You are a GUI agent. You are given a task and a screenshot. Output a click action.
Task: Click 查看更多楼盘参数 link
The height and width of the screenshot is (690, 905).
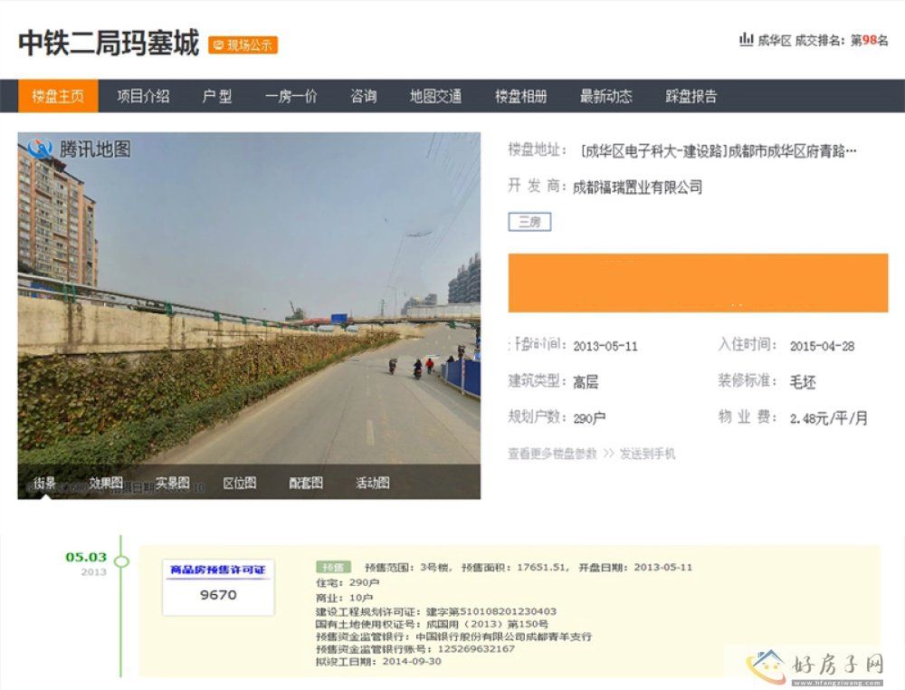click(552, 454)
